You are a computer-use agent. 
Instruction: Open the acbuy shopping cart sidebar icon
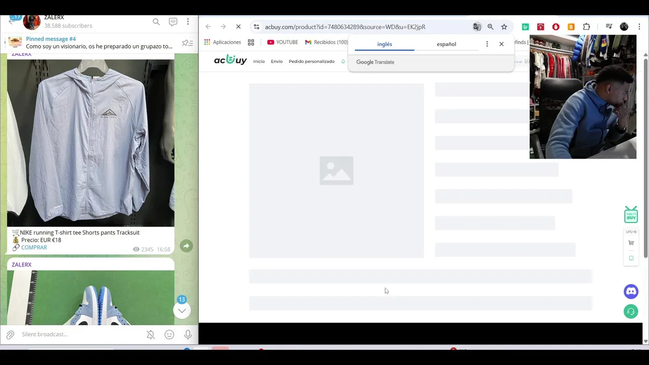(x=631, y=243)
